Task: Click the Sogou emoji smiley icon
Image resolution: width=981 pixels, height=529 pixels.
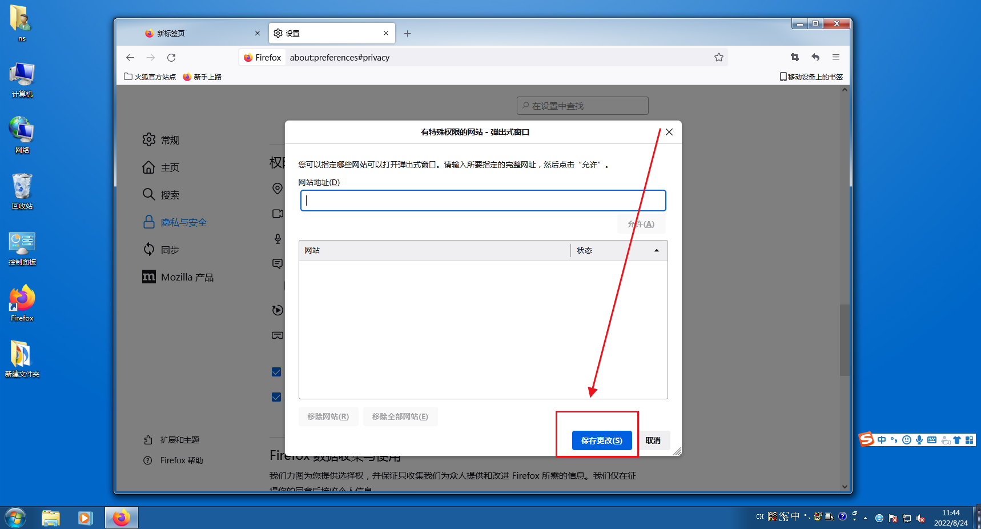Action: tap(907, 440)
